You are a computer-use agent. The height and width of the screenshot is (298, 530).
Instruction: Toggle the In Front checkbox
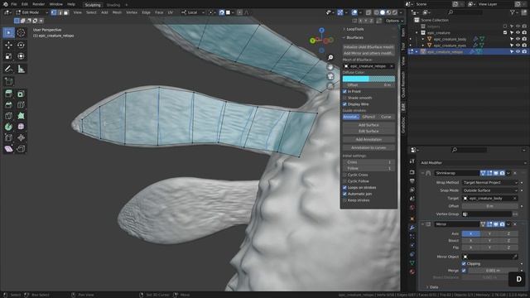point(344,92)
